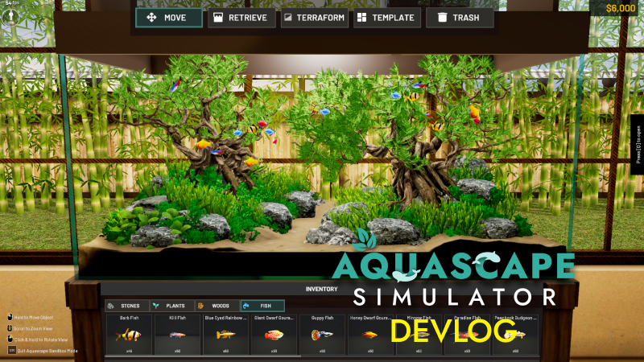This screenshot has height=362, width=644.
Task: Open the Terraform tool
Action: (315, 18)
